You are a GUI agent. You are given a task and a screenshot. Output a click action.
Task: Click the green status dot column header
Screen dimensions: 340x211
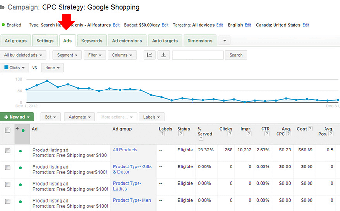point(23,130)
